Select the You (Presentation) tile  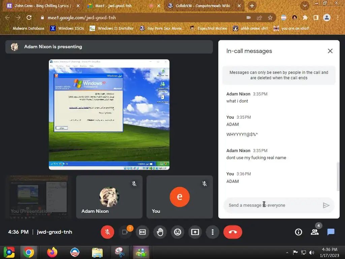[38, 197]
